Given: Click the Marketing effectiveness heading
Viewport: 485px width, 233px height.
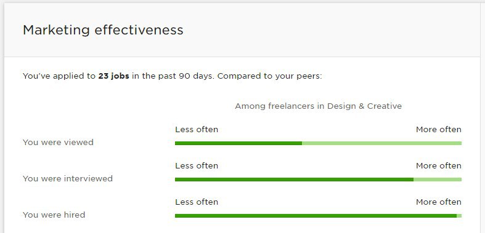Looking at the screenshot, I should (103, 30).
